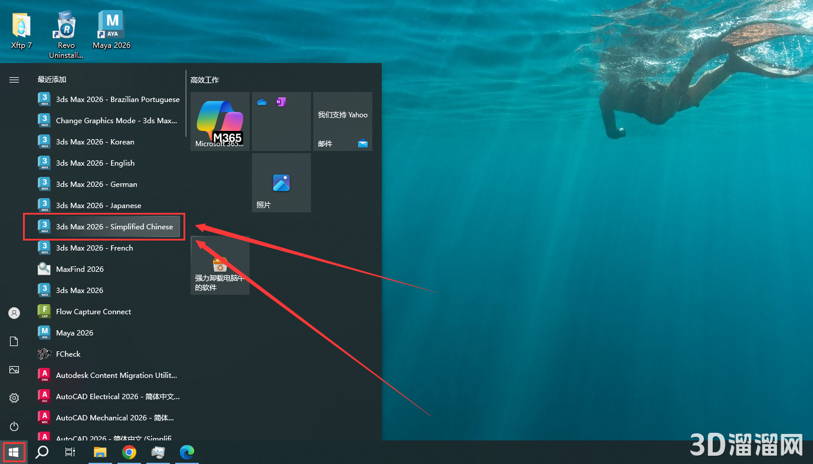Open MaxFind 2026 in the app list

[108, 269]
